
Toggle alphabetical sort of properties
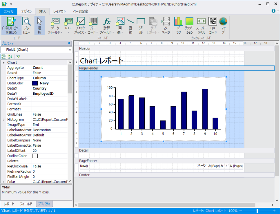(x=10, y=56)
